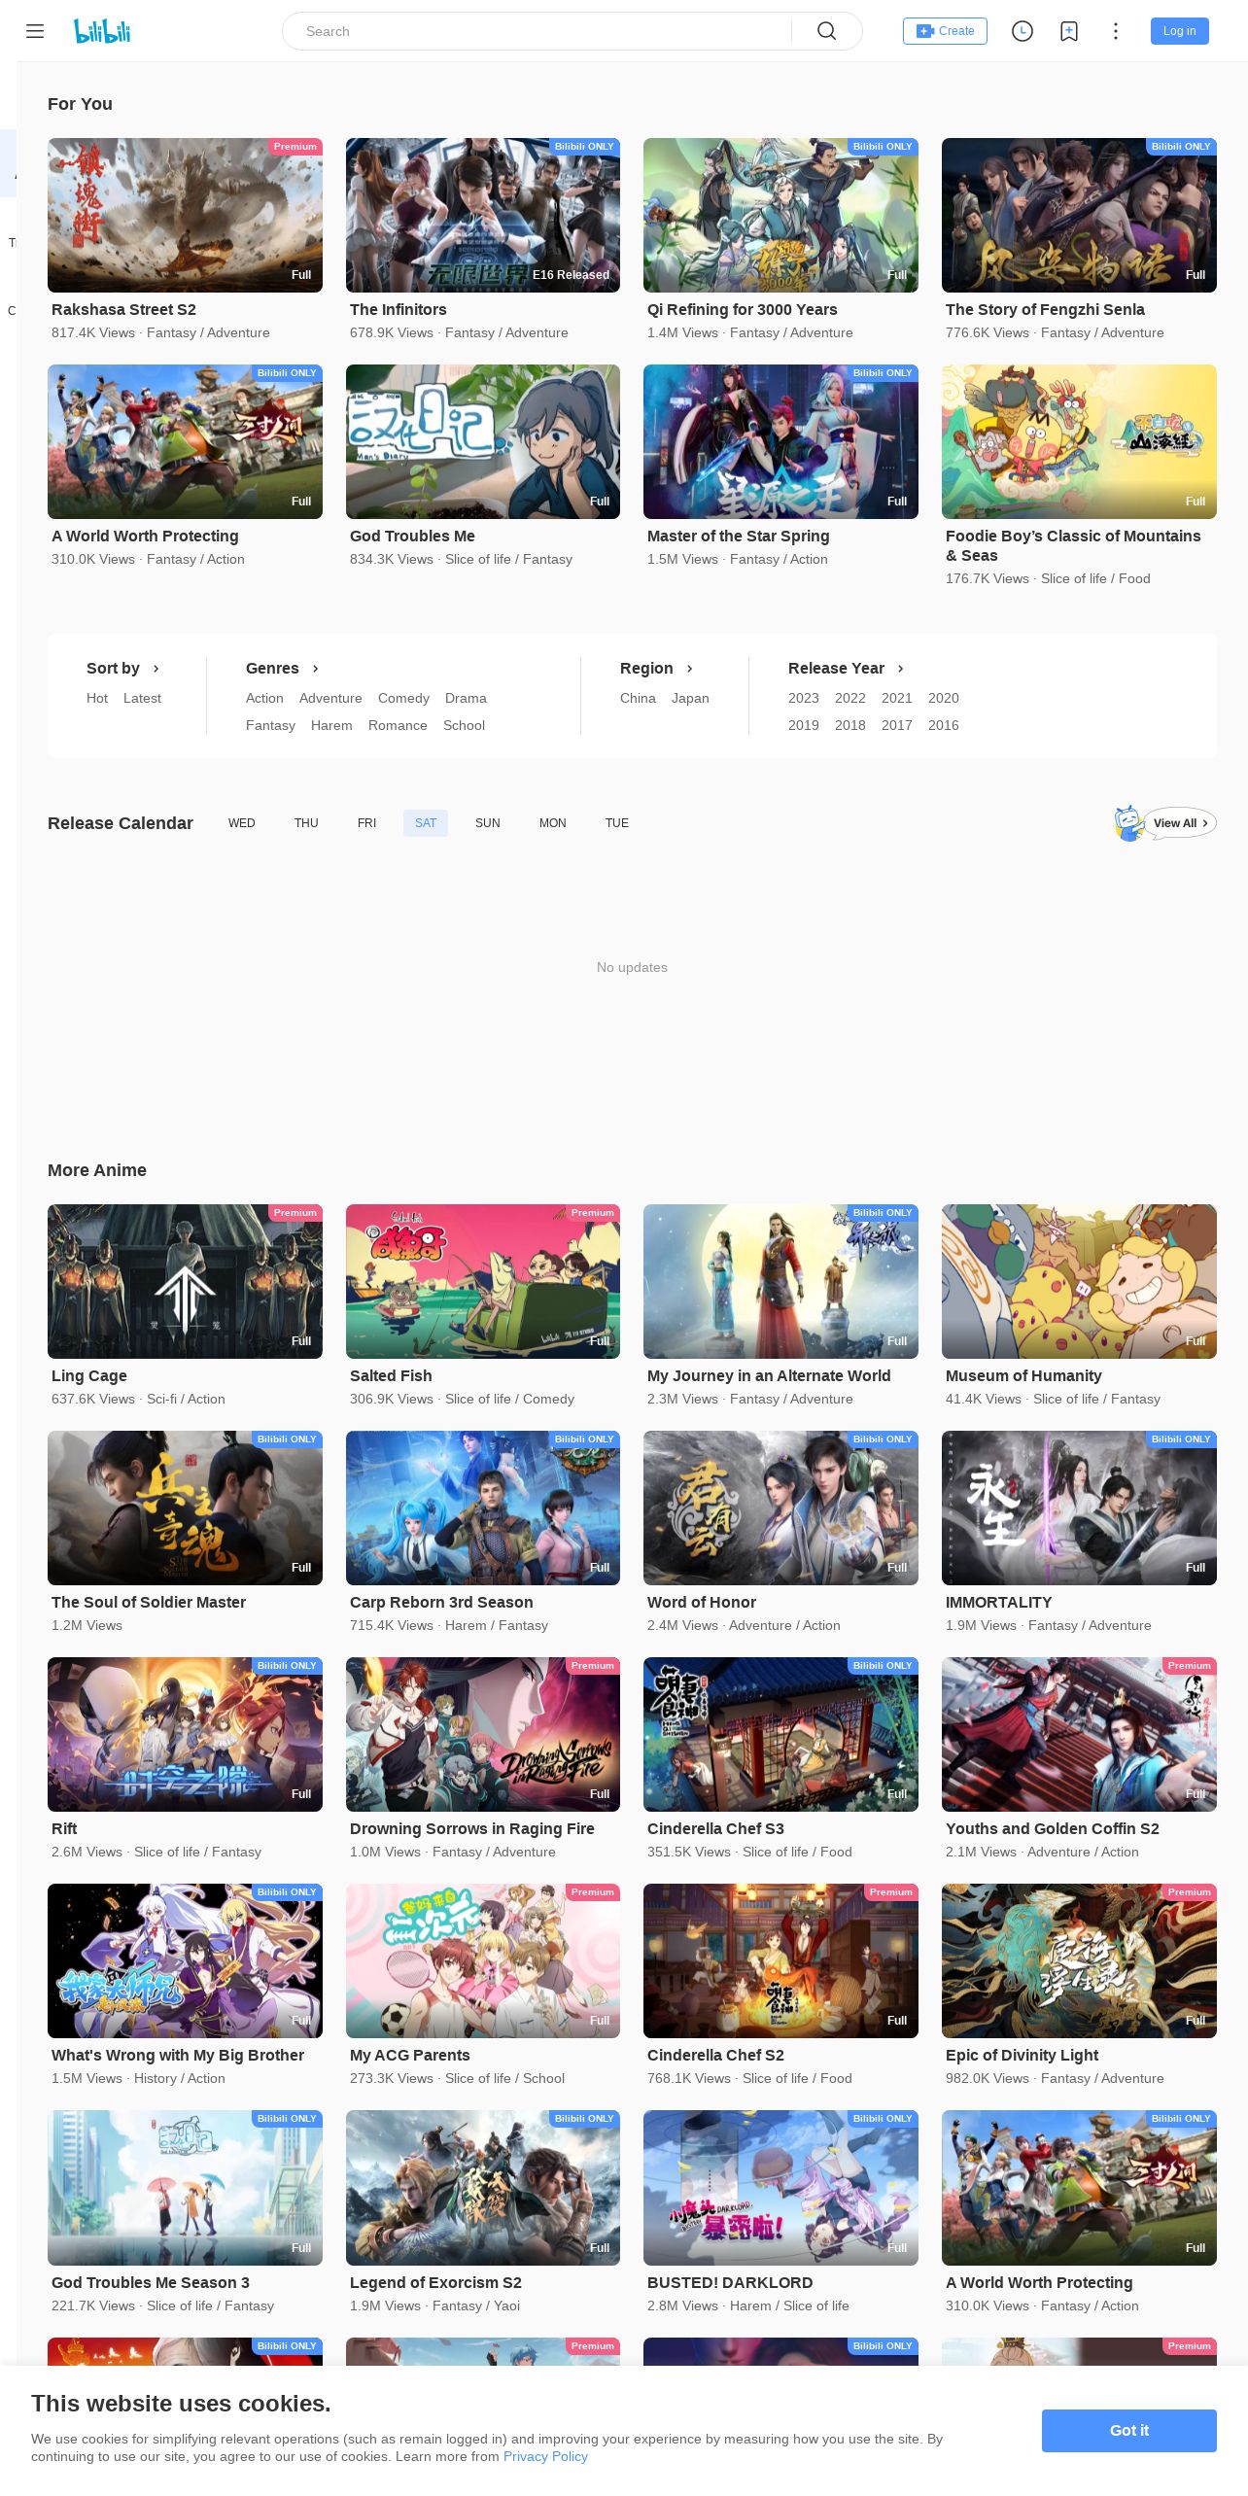This screenshot has width=1248, height=2496.
Task: Open Carp Reborn 3rd Season title
Action: [441, 1602]
